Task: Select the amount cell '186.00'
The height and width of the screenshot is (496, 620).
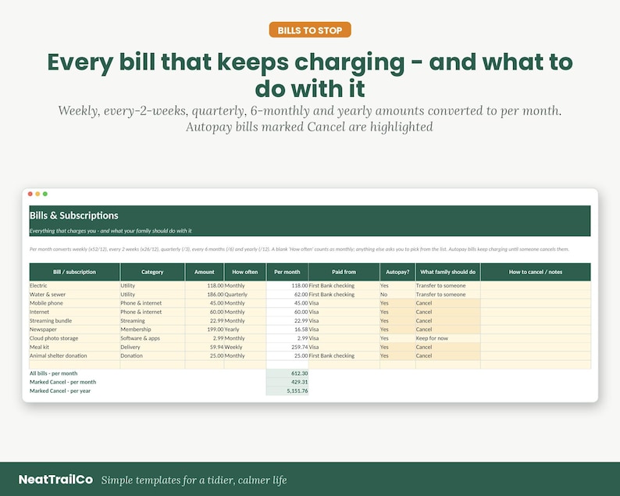Action: pos(205,294)
